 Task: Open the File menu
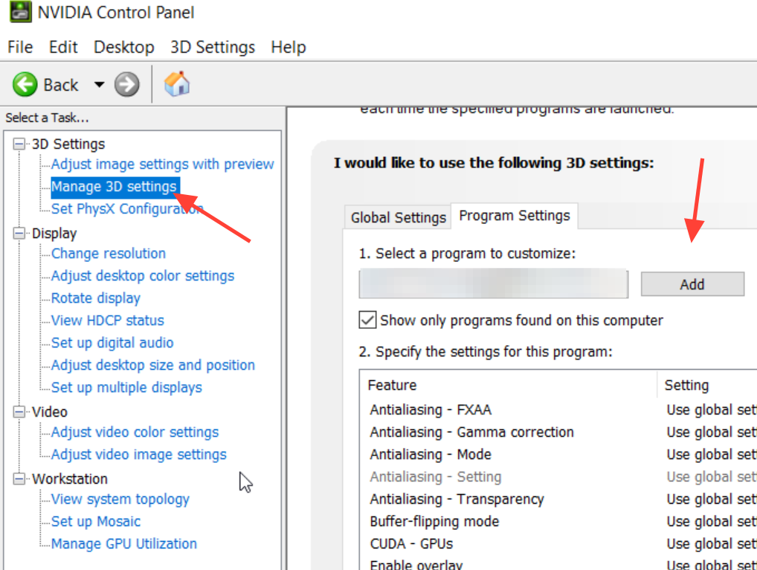point(20,47)
